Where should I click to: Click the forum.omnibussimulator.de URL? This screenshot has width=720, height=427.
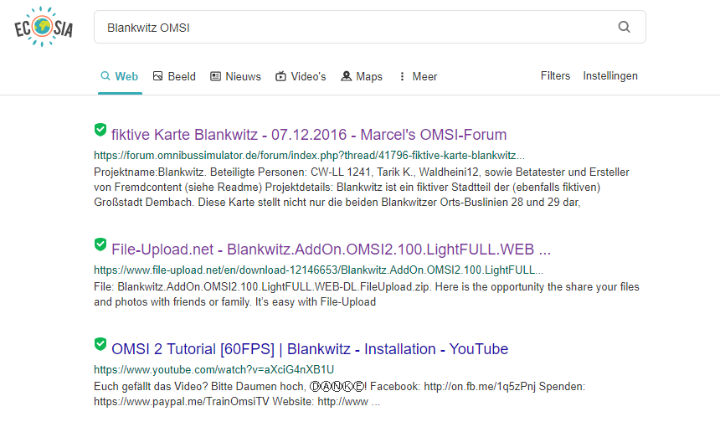tap(309, 155)
